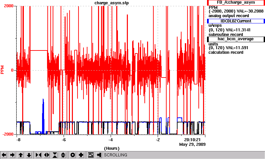Click the blue current spike on the graph

[x=43, y=116]
